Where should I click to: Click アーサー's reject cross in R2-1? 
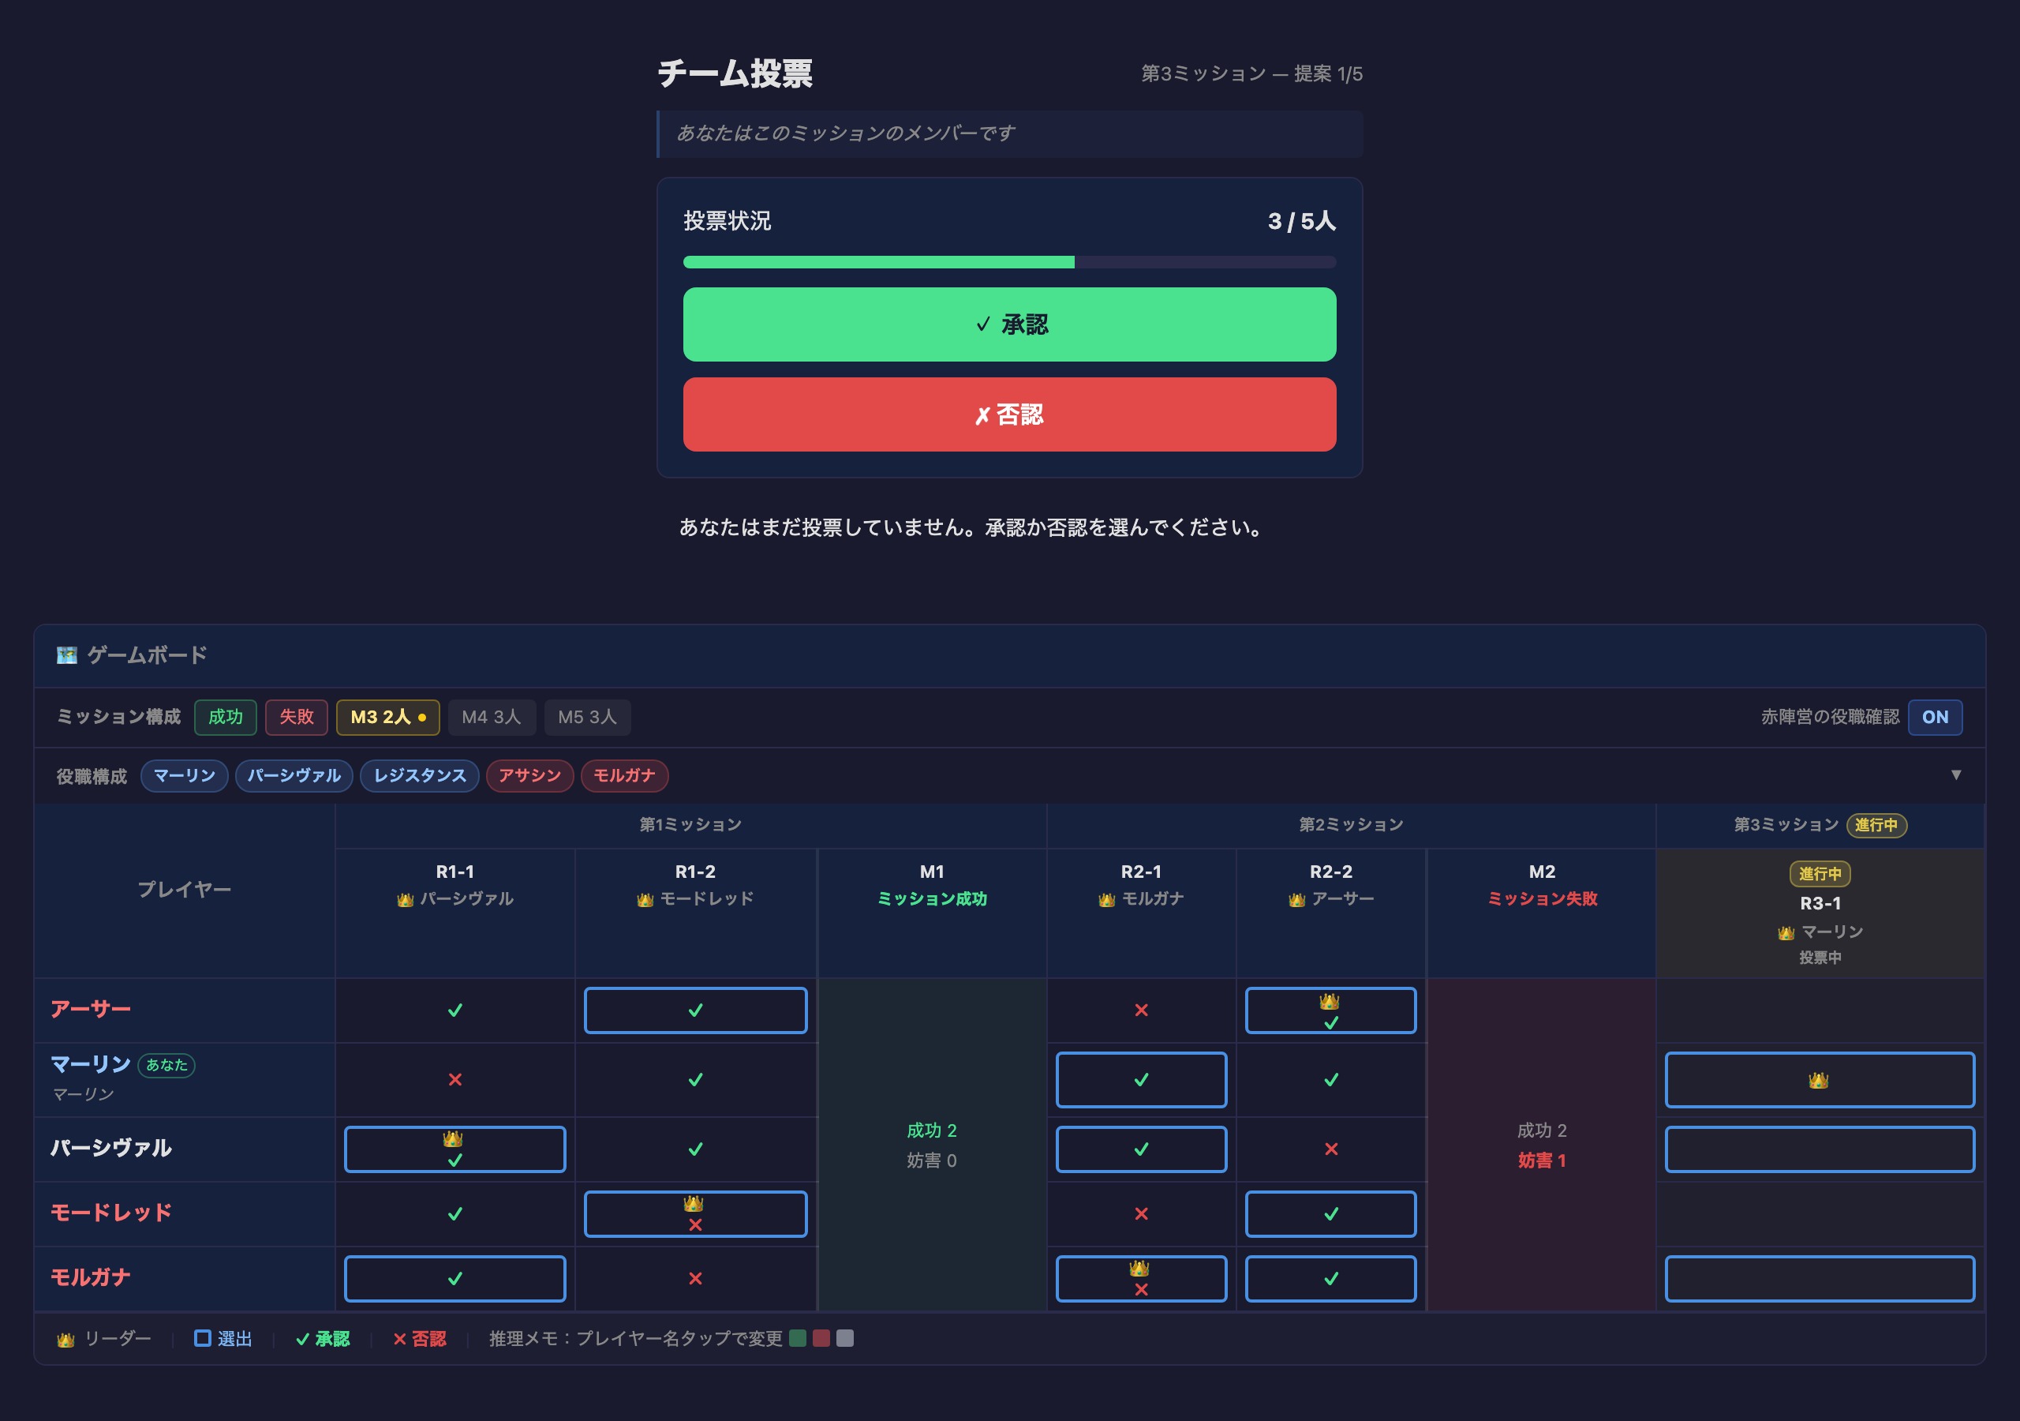(1141, 1010)
